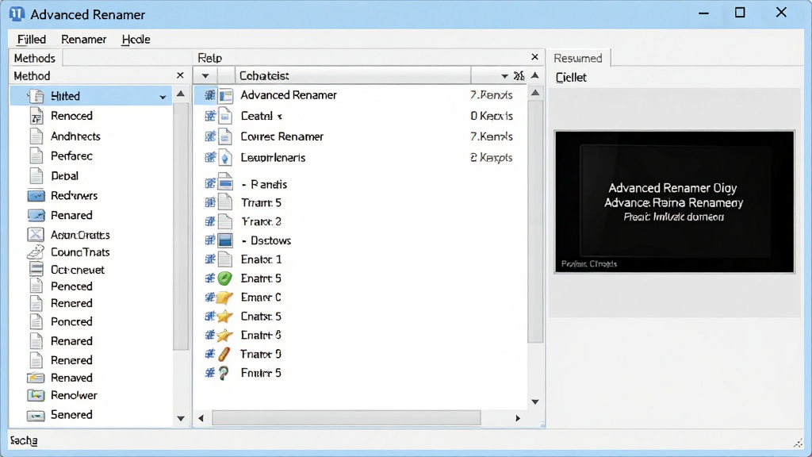Screen dimensions: 812x457
Task: Toggle the checkbox for Dsctows row
Action: (209, 240)
